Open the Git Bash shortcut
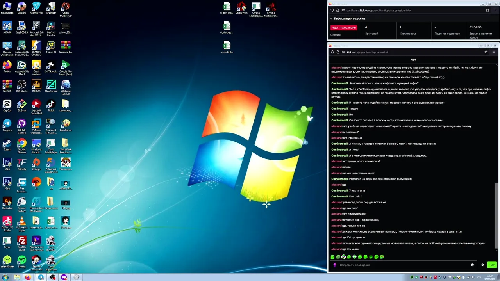The image size is (500, 281). pyautogui.click(x=22, y=106)
